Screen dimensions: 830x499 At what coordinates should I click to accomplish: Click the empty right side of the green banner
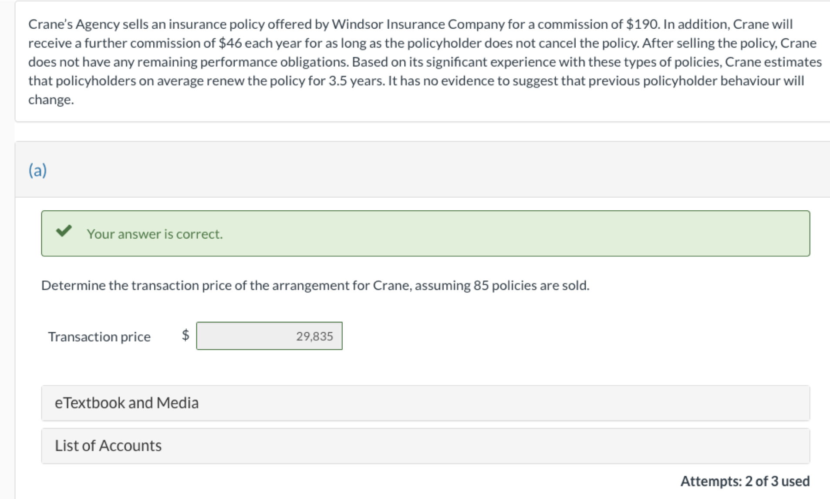point(610,234)
